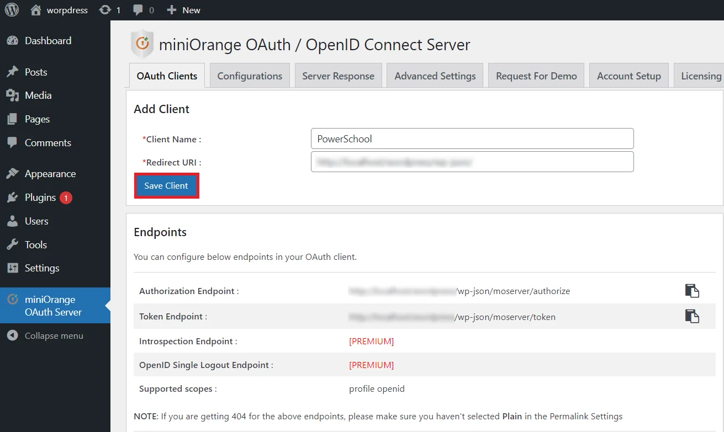Open the Pages menu item
This screenshot has height=432, width=724.
[x=55, y=119]
